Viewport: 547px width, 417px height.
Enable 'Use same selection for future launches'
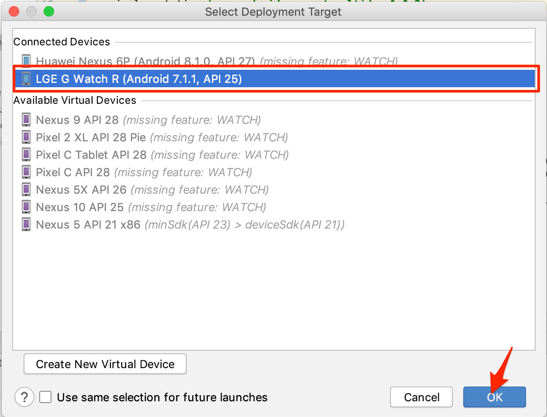click(46, 397)
